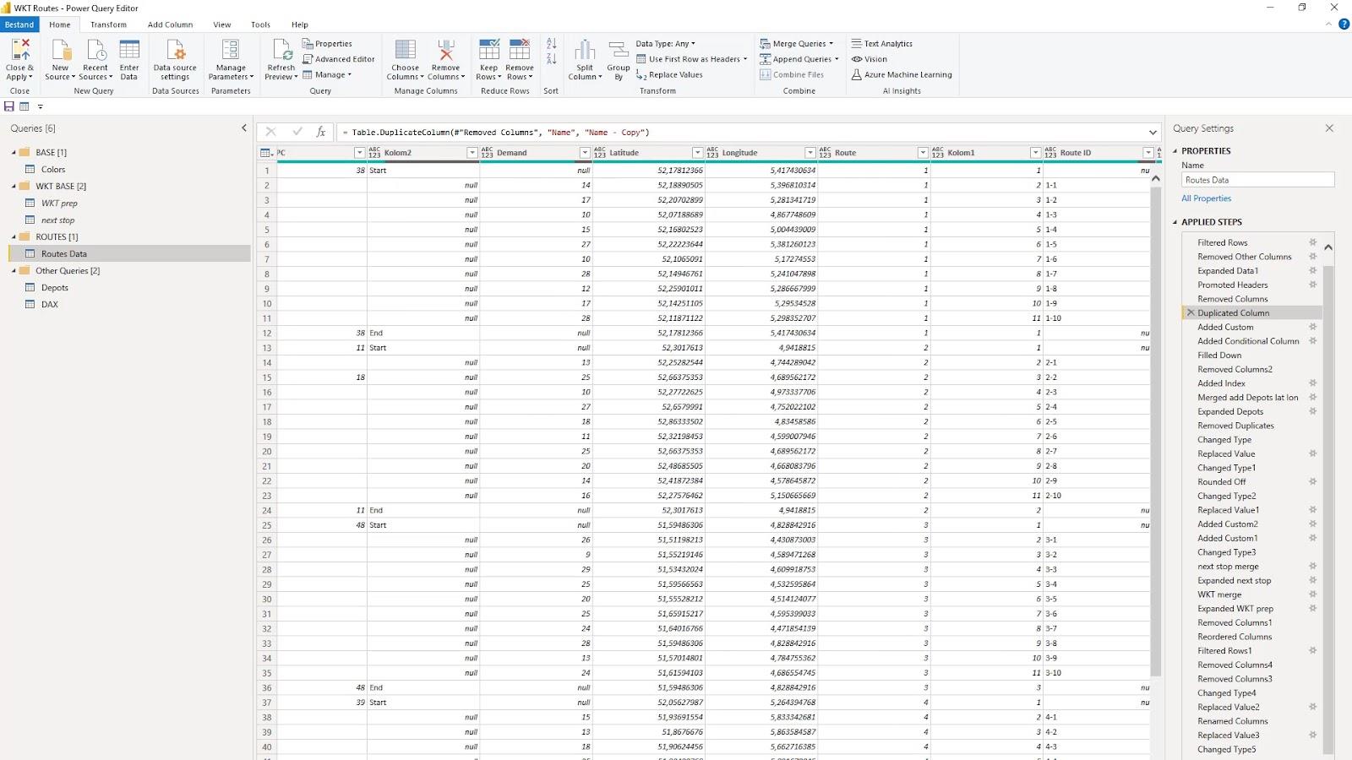Open Azure Machine Learning

[901, 74]
